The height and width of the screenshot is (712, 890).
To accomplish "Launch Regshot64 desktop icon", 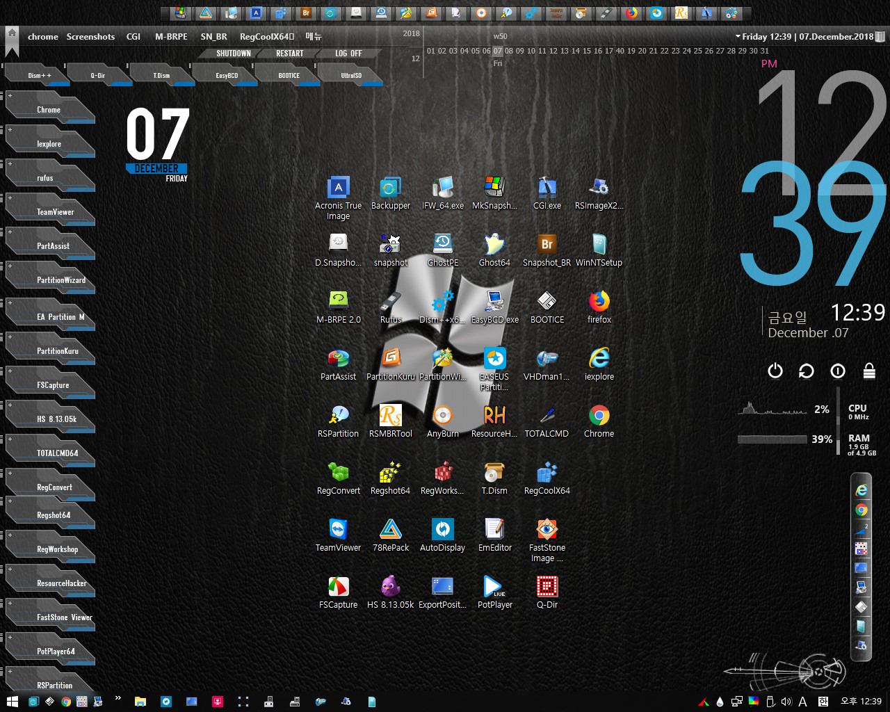I will tap(390, 478).
